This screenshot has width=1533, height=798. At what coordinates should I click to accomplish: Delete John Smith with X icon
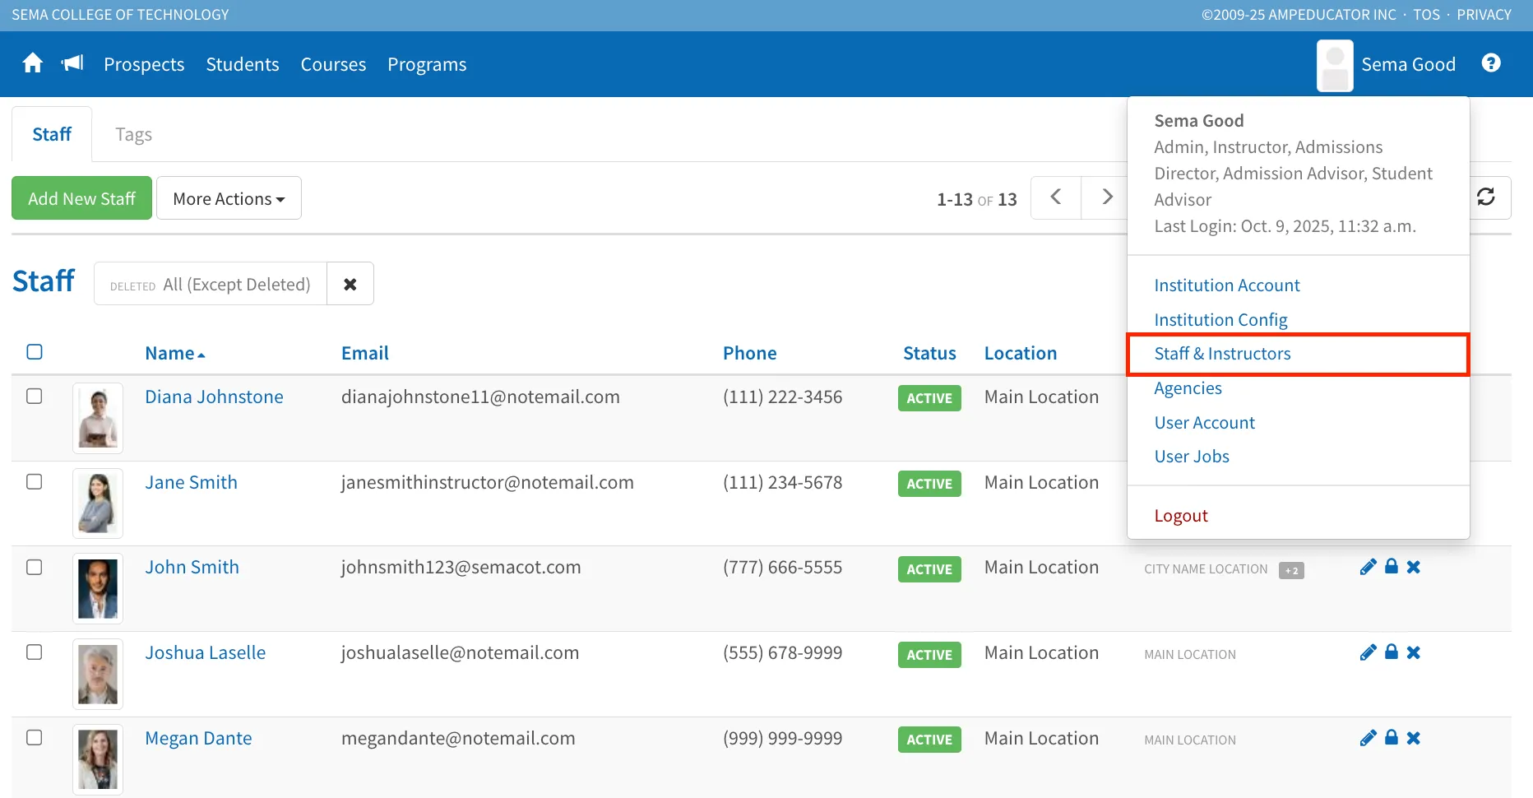1414,567
